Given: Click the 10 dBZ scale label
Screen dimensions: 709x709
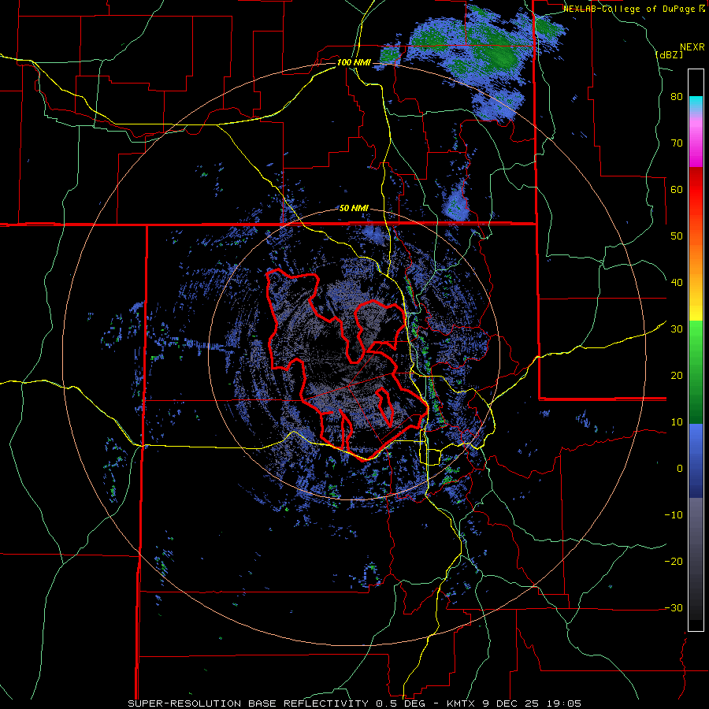Looking at the screenshot, I should pos(677,422).
